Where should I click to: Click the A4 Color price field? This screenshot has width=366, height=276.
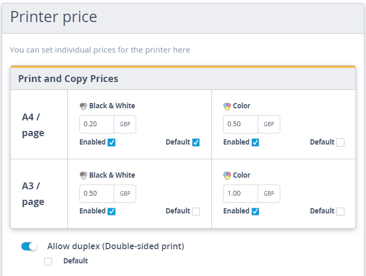(241, 124)
